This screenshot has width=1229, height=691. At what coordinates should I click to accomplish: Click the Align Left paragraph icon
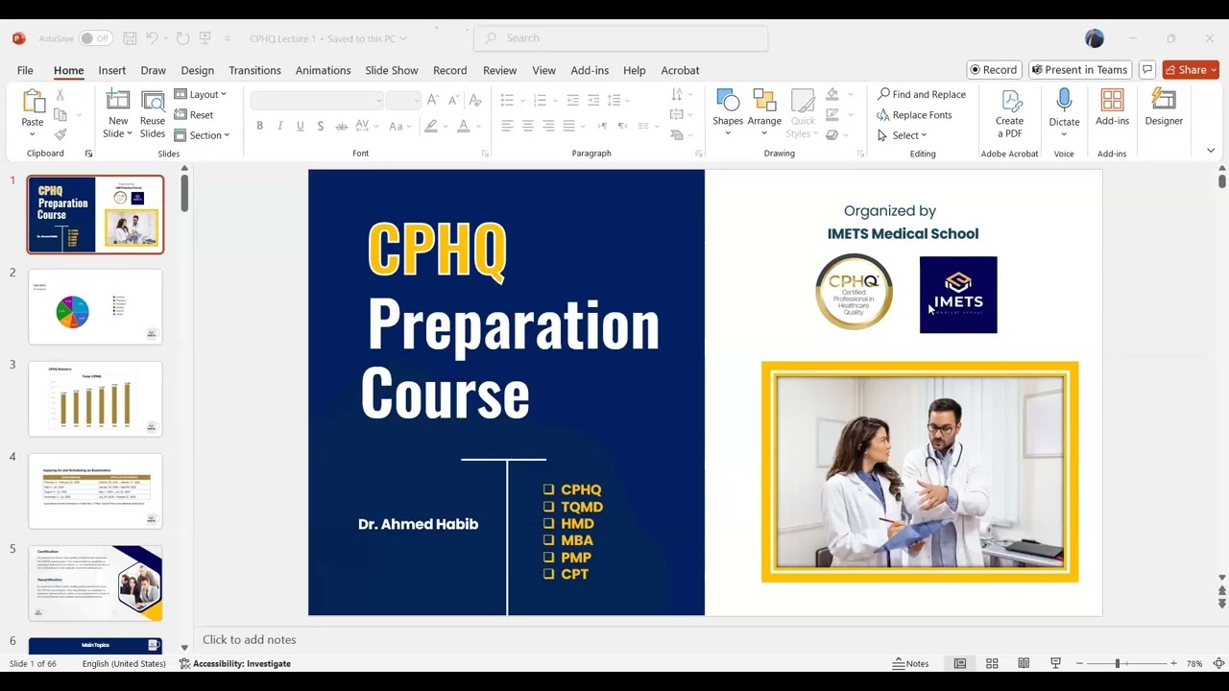507,126
